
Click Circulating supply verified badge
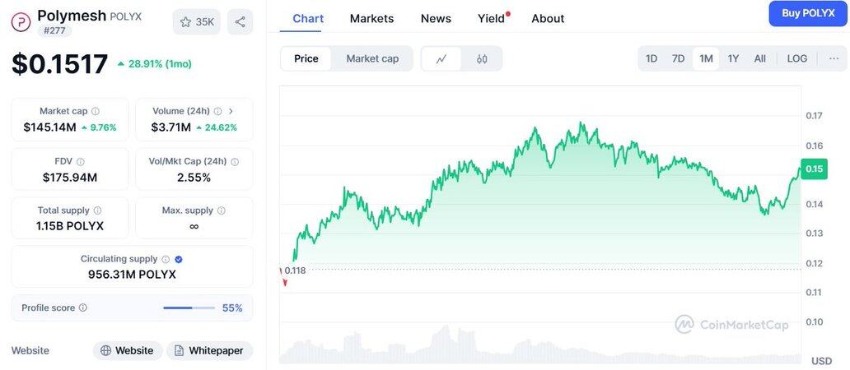pyautogui.click(x=179, y=259)
